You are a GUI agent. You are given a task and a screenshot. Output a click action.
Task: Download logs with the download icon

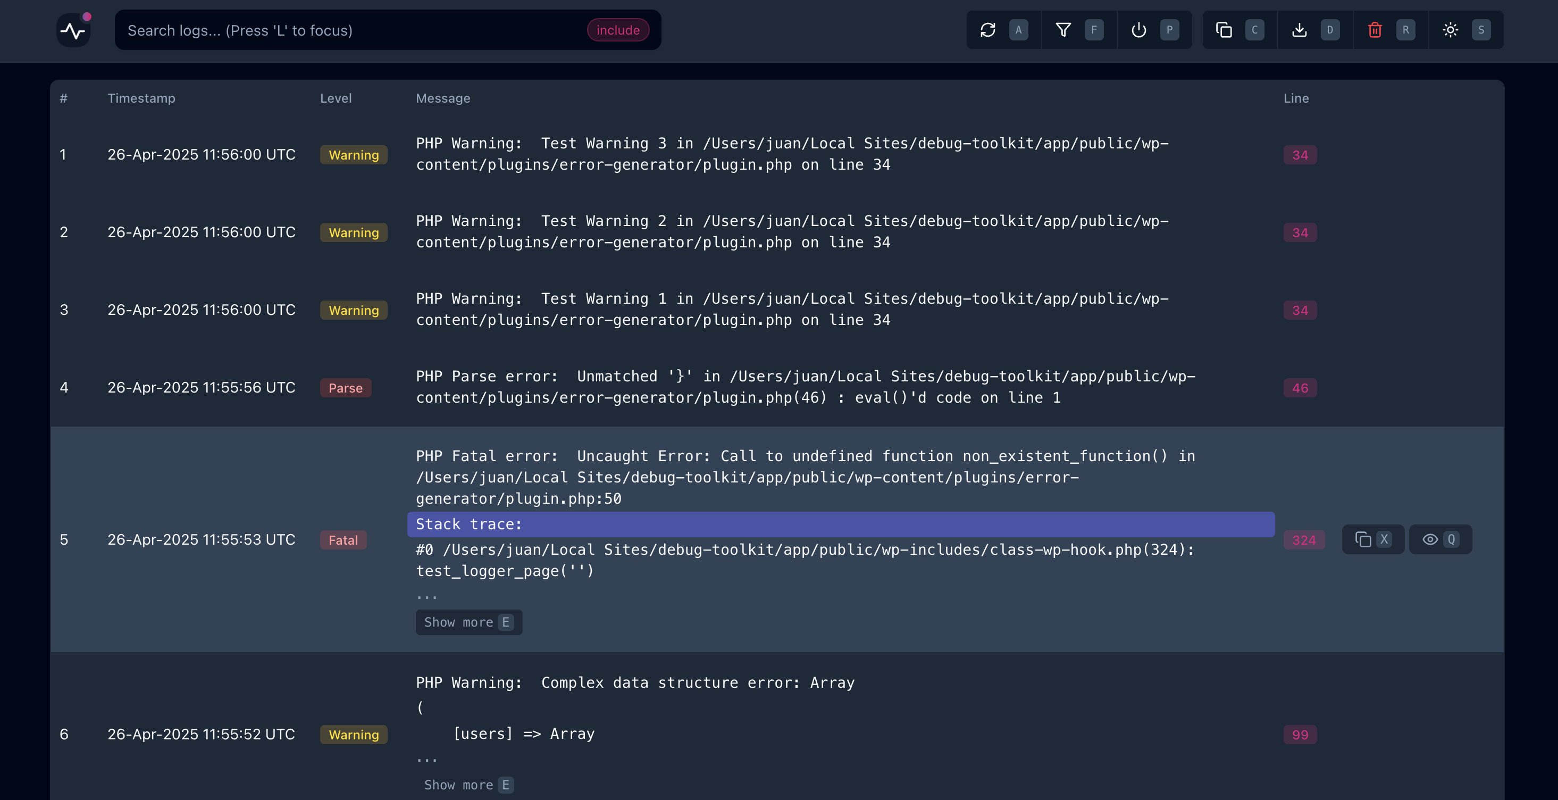[1299, 30]
